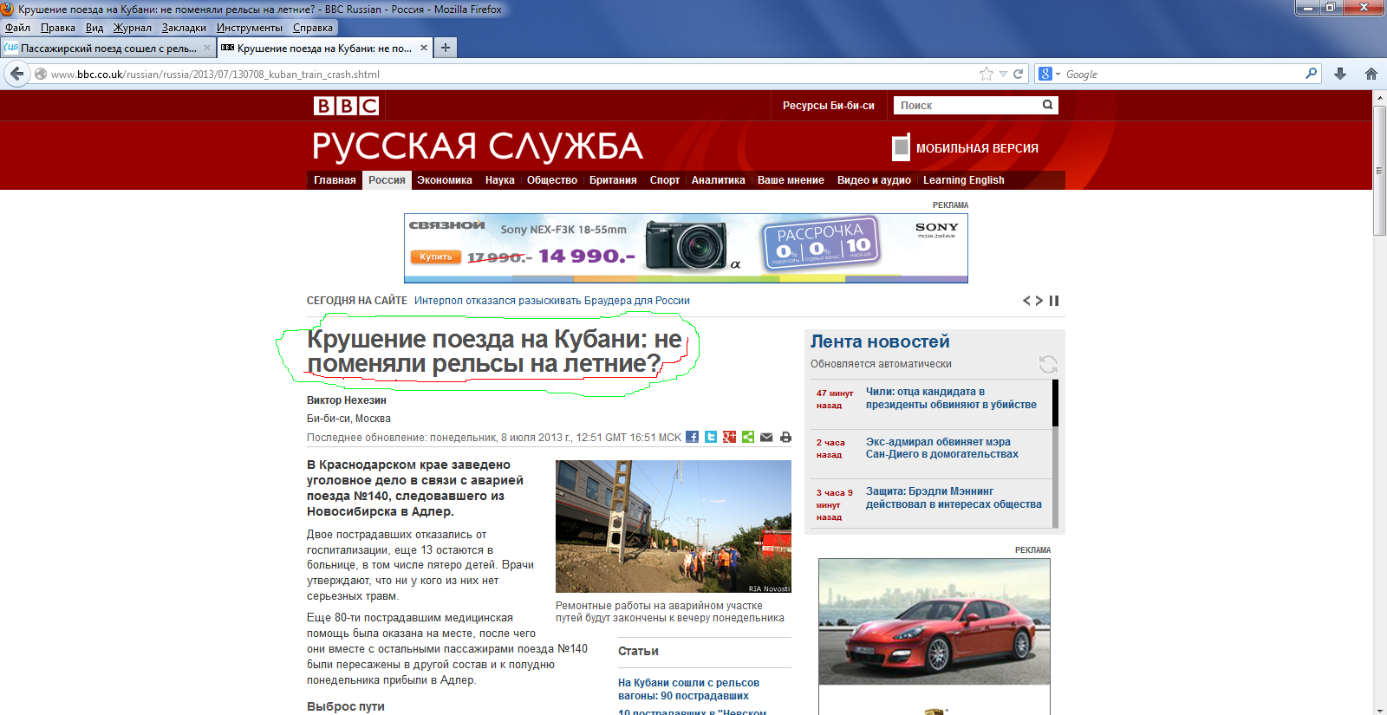Show the next ticker headline
Viewport: 1387px width, 715px height.
1039,301
